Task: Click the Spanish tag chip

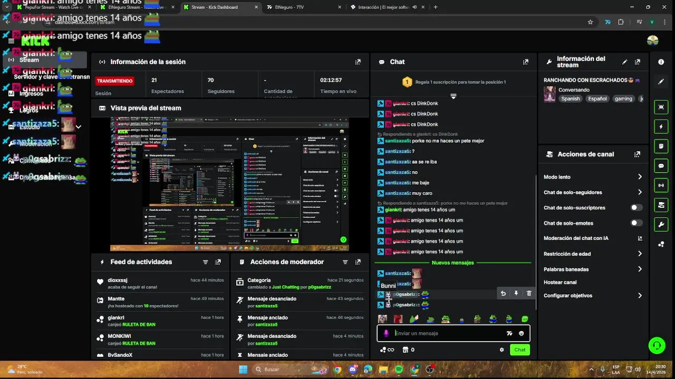Action: [571, 98]
